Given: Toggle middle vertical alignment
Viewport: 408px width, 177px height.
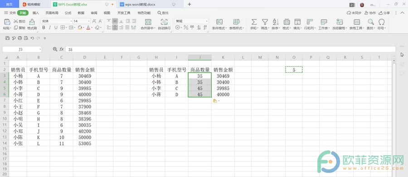Looking at the screenshot, I should (115, 21).
